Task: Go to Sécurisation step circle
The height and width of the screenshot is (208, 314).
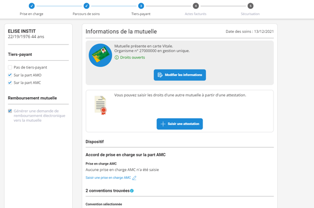Action: (250, 6)
